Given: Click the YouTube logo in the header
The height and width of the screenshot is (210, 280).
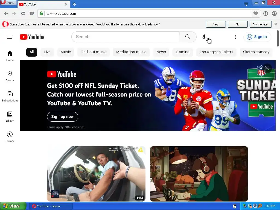Looking at the screenshot, I should (32, 37).
